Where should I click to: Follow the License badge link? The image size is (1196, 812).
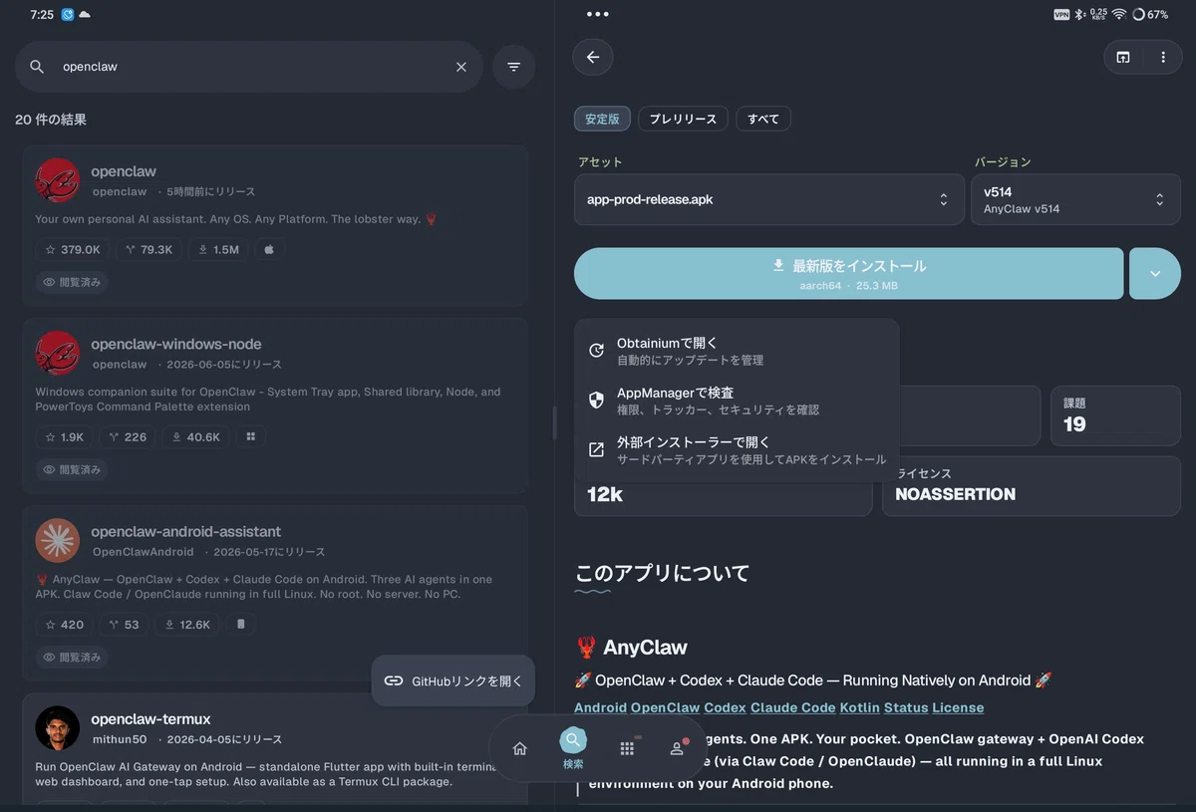coord(958,707)
